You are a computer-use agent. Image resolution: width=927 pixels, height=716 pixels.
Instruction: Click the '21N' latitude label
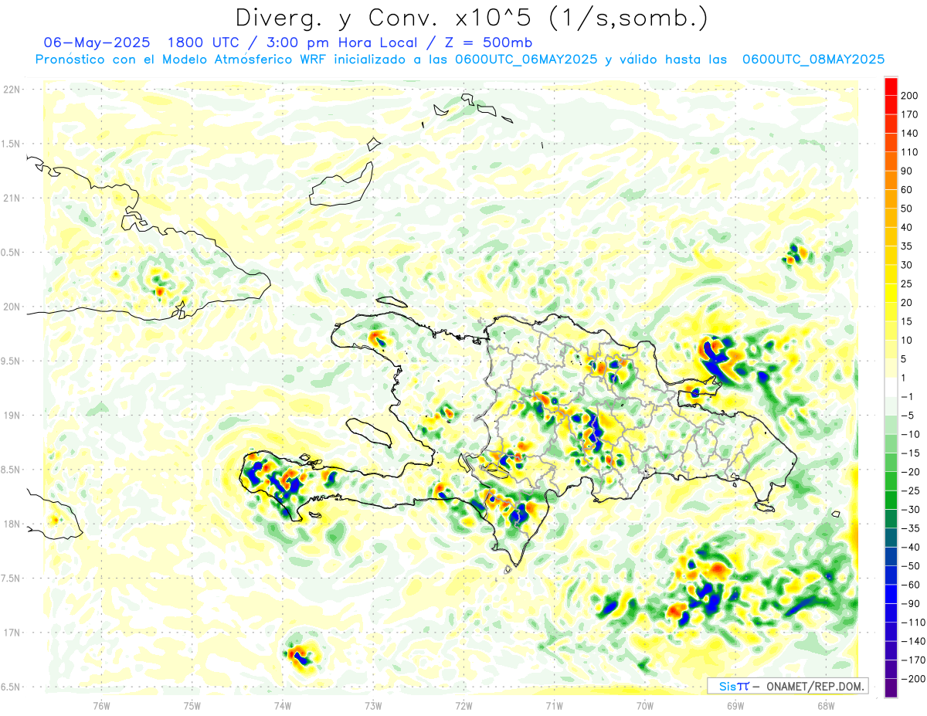[x=12, y=199]
